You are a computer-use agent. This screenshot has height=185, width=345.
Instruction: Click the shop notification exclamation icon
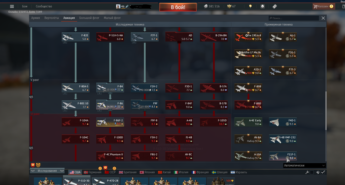tap(331, 6)
